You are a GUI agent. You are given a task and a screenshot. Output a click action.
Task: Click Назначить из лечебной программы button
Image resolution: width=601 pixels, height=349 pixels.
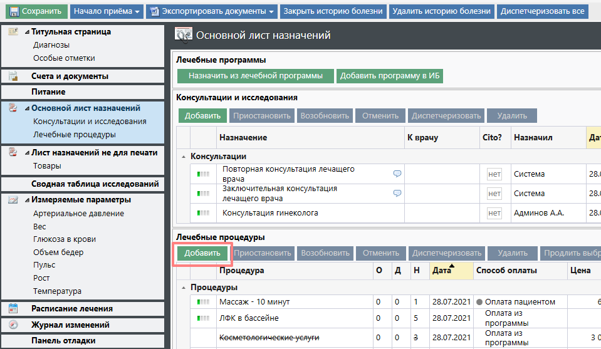[x=254, y=76]
